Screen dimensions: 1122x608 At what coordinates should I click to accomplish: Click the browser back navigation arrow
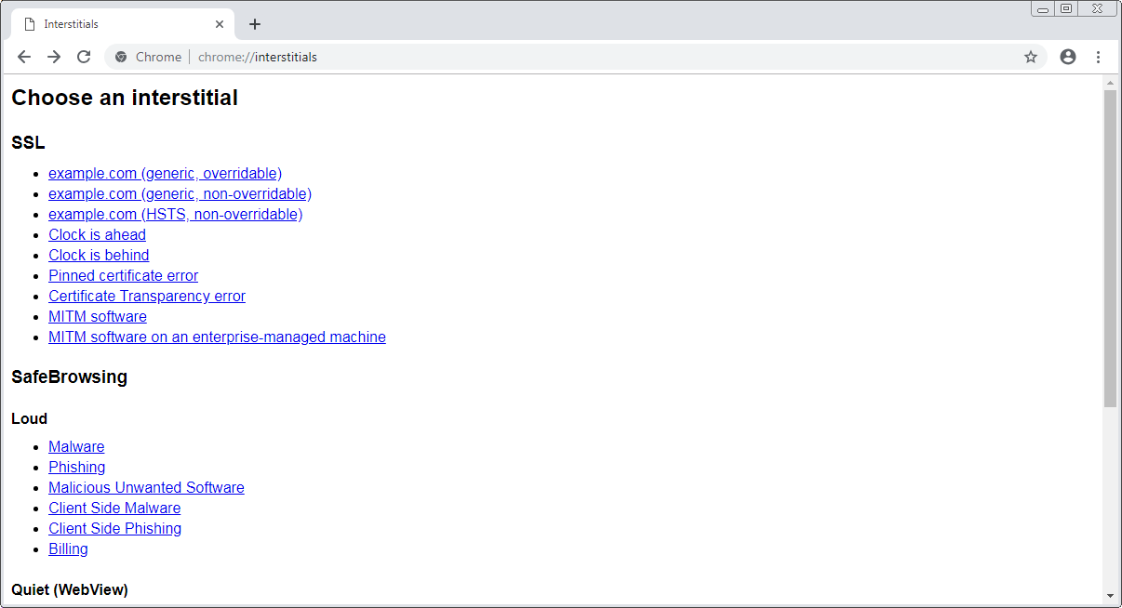pyautogui.click(x=24, y=57)
